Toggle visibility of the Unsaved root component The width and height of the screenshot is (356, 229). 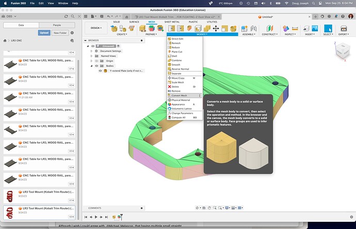(93, 46)
